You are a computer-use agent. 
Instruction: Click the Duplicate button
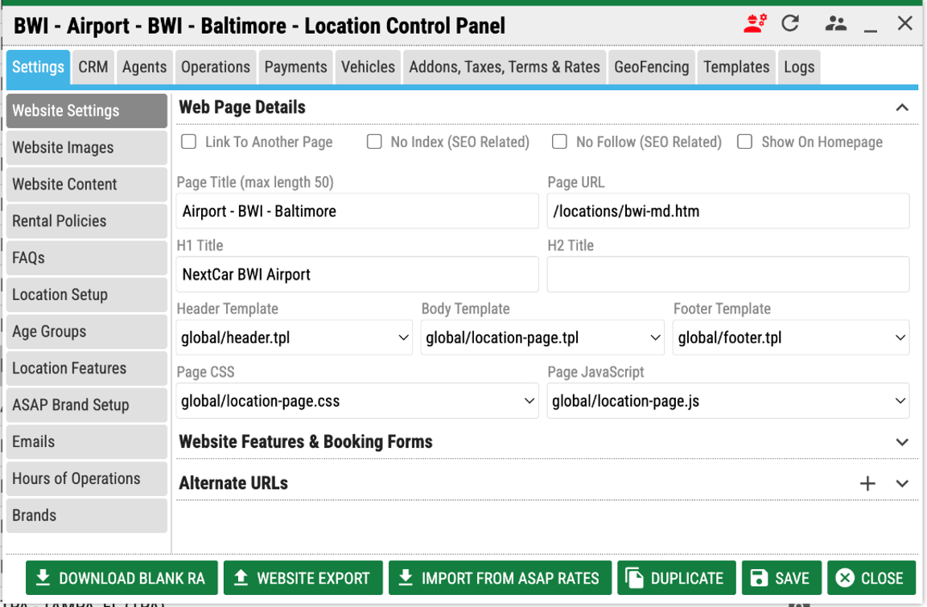(x=675, y=578)
